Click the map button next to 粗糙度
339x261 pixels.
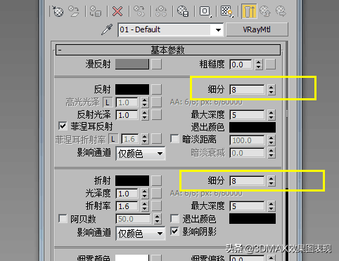click(x=270, y=64)
